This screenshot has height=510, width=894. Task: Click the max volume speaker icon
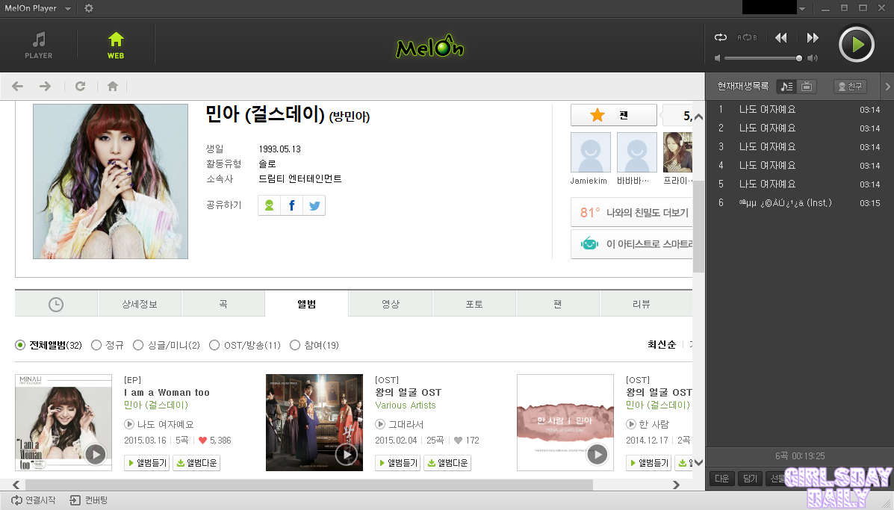coord(813,58)
